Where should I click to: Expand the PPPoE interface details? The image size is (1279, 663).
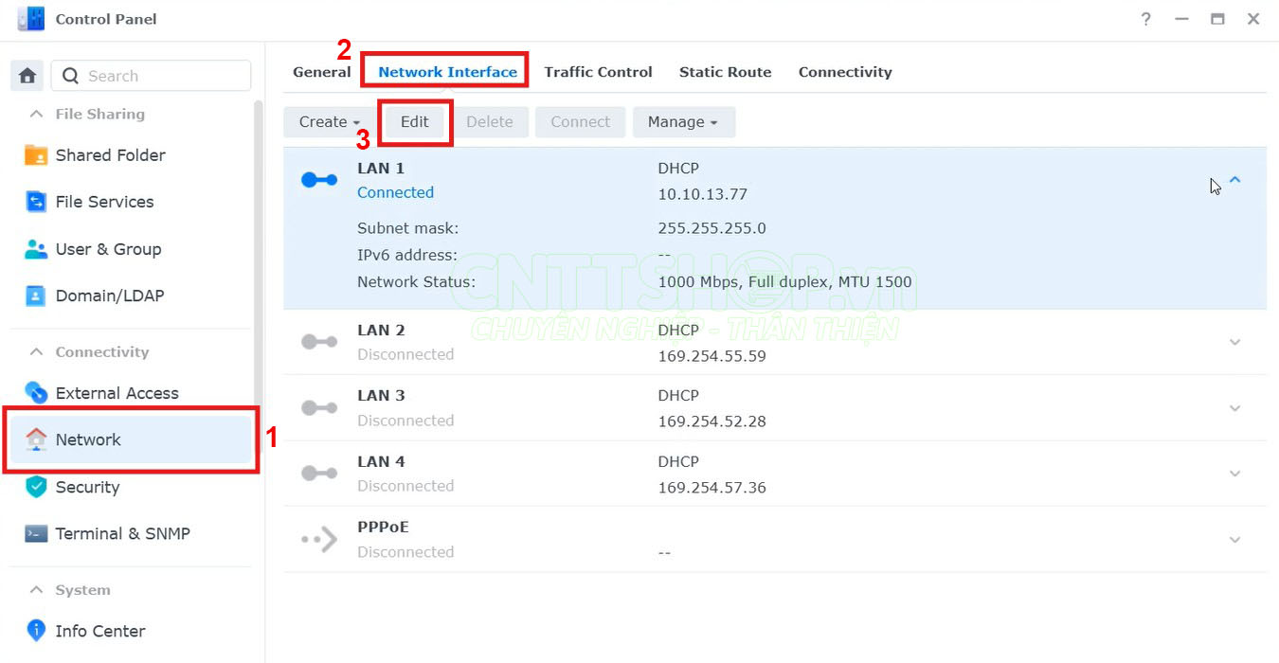point(1234,540)
